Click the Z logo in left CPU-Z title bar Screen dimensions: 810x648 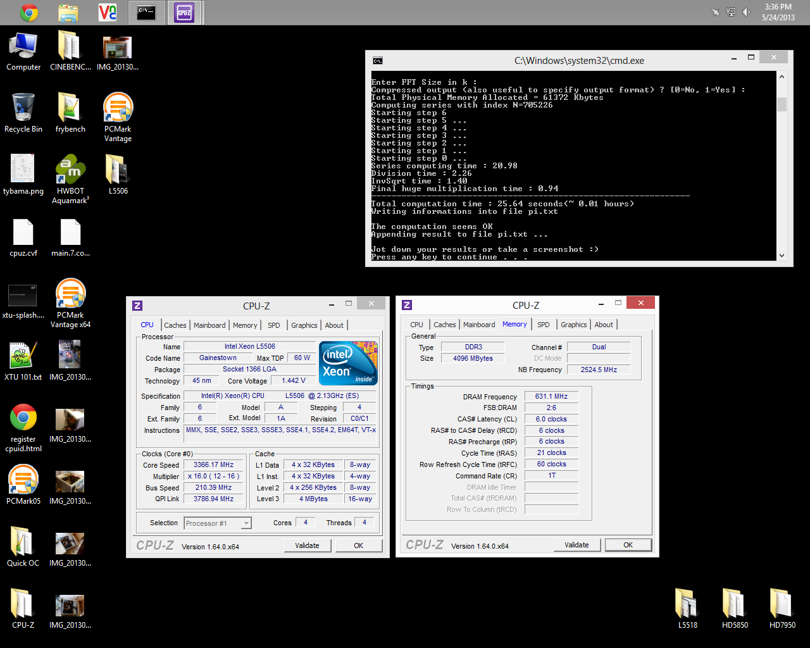pos(137,306)
